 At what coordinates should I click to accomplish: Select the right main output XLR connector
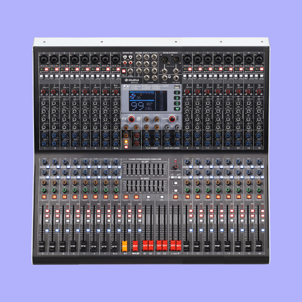pos(176,59)
